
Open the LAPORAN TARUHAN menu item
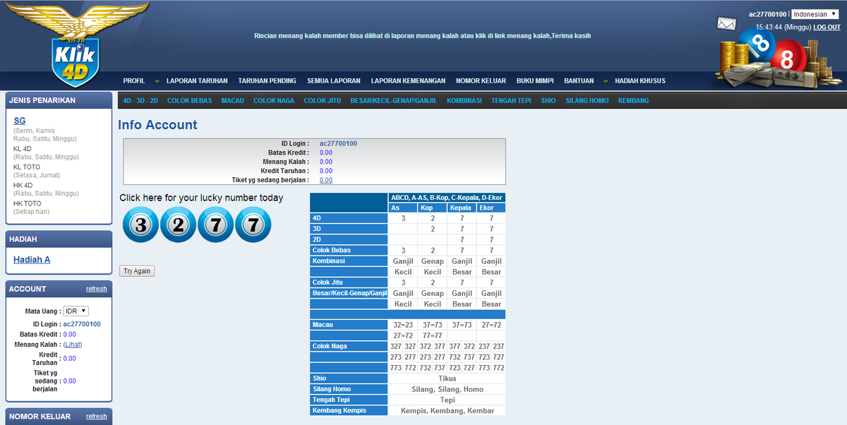point(197,81)
